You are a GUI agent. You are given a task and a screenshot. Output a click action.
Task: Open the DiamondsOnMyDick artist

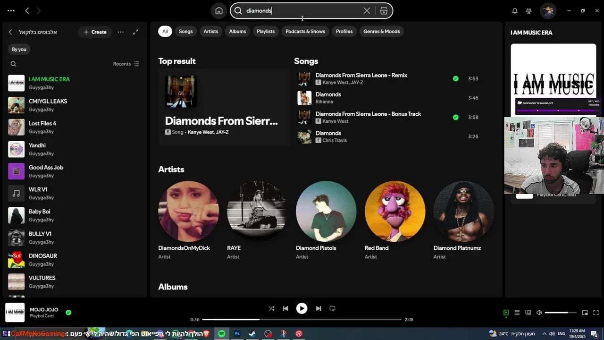tap(188, 221)
